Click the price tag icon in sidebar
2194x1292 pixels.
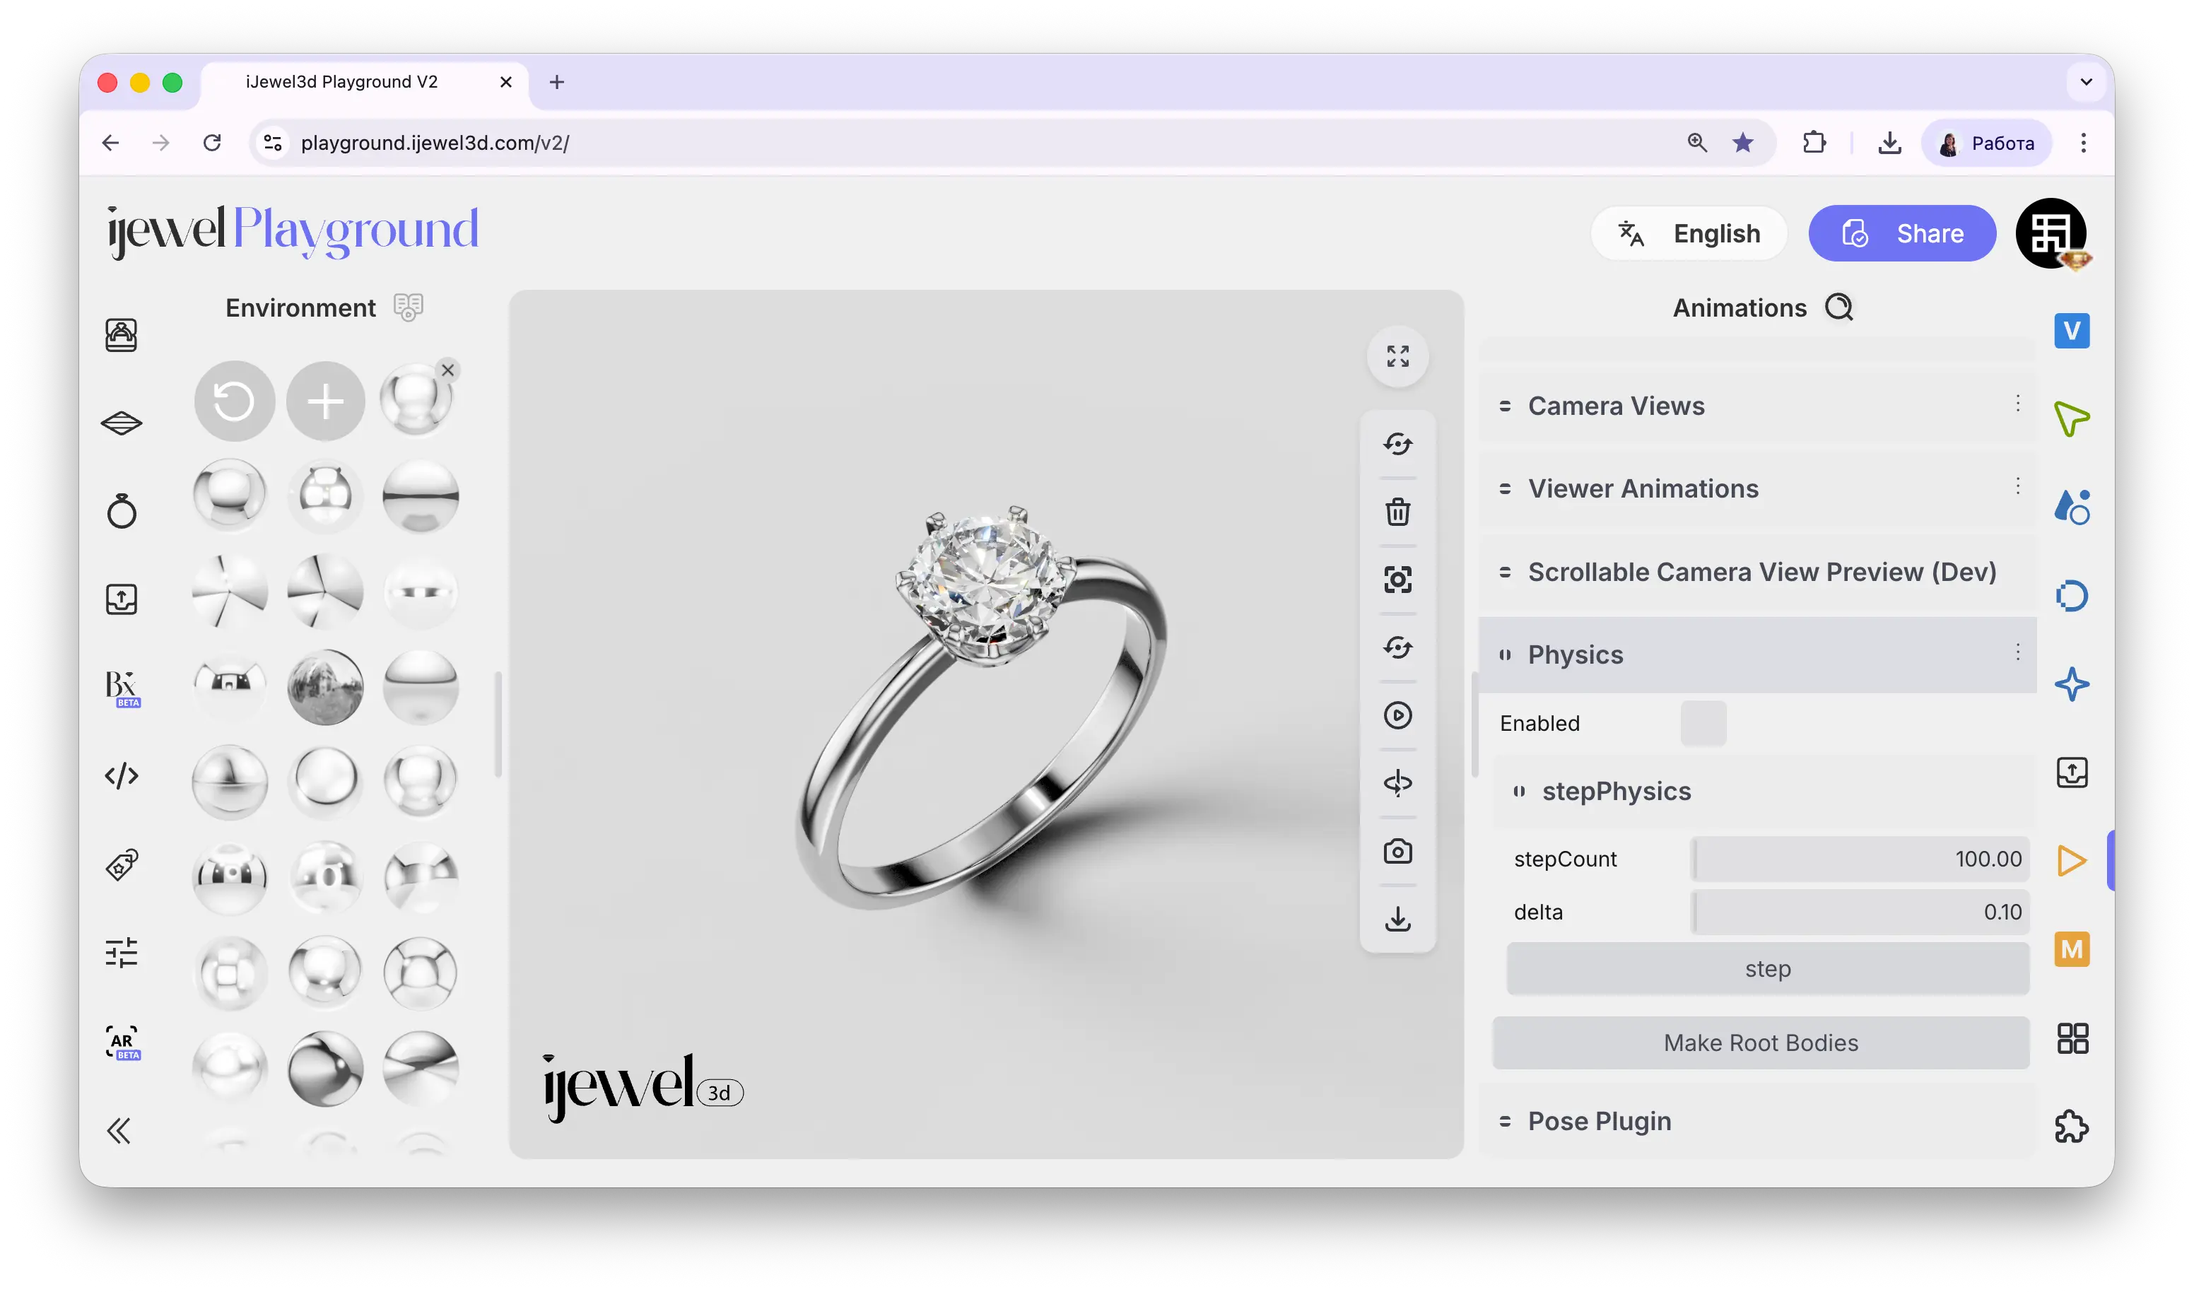point(121,864)
